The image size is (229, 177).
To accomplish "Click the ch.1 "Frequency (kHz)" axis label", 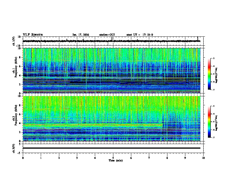I will pyautogui.click(x=16, y=67).
